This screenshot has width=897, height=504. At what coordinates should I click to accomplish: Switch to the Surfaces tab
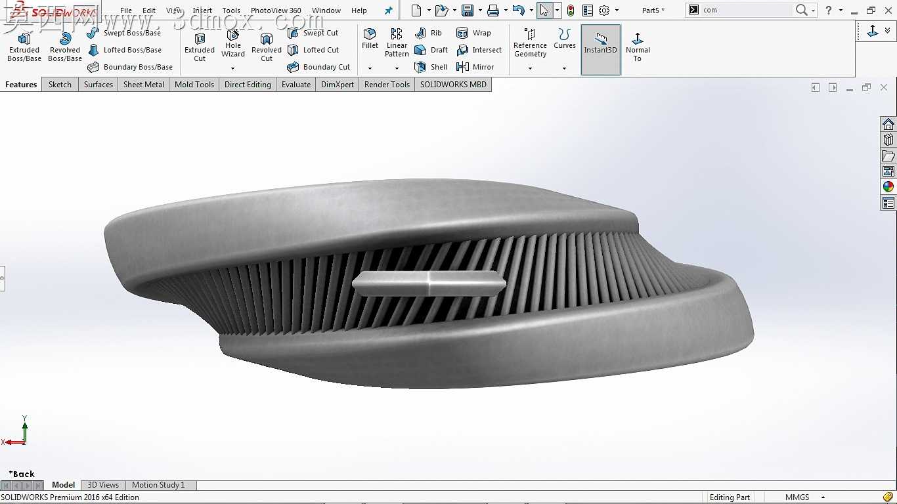[98, 85]
